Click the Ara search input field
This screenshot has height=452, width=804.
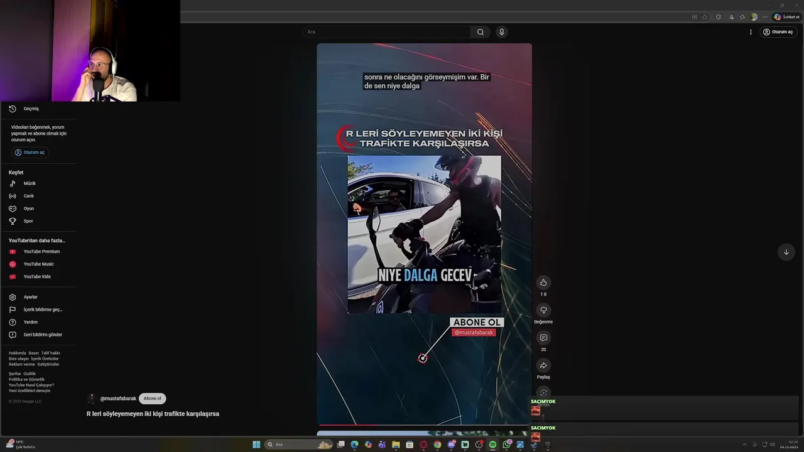point(386,32)
